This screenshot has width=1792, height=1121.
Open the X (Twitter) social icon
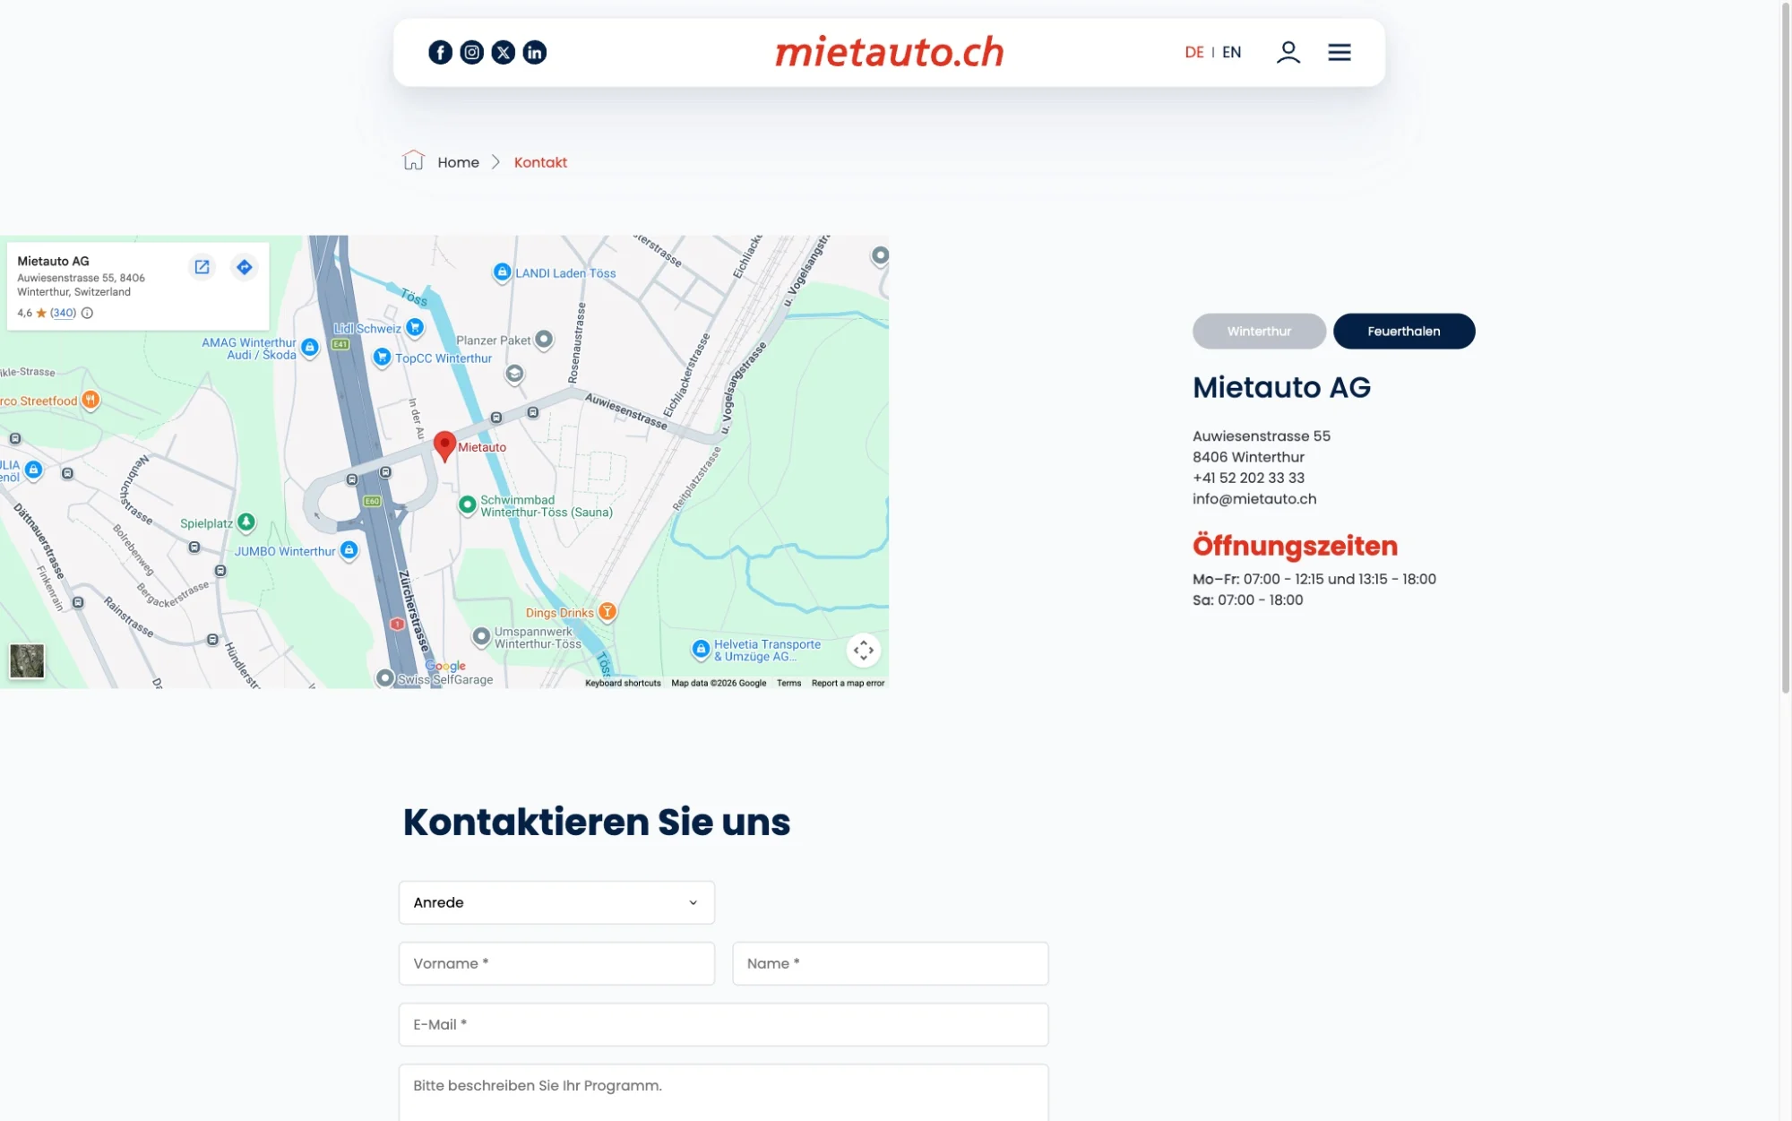(504, 52)
